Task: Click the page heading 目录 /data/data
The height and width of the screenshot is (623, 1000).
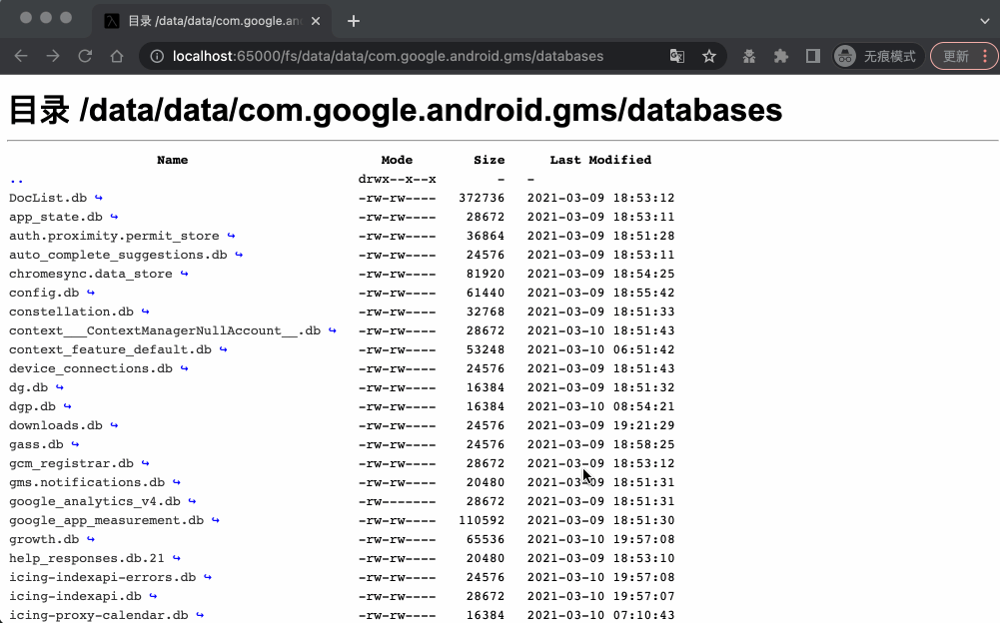Action: click(x=396, y=110)
